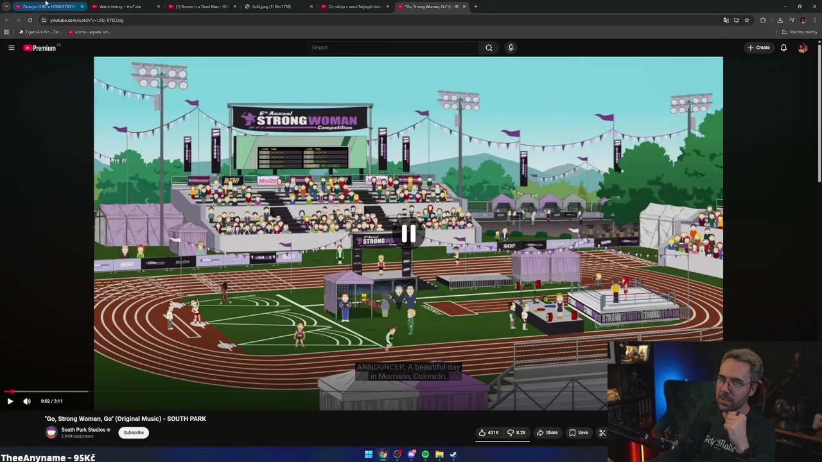Click the pause overlay in the video
The width and height of the screenshot is (822, 462).
[x=408, y=234]
